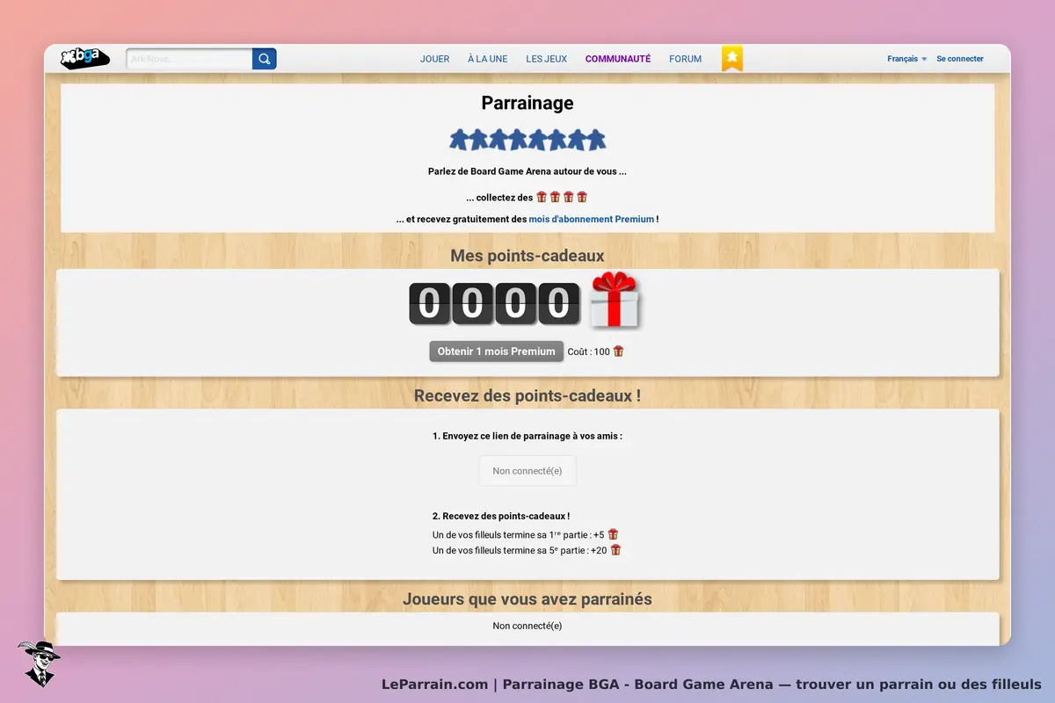Click the large gift box image

pos(615,301)
